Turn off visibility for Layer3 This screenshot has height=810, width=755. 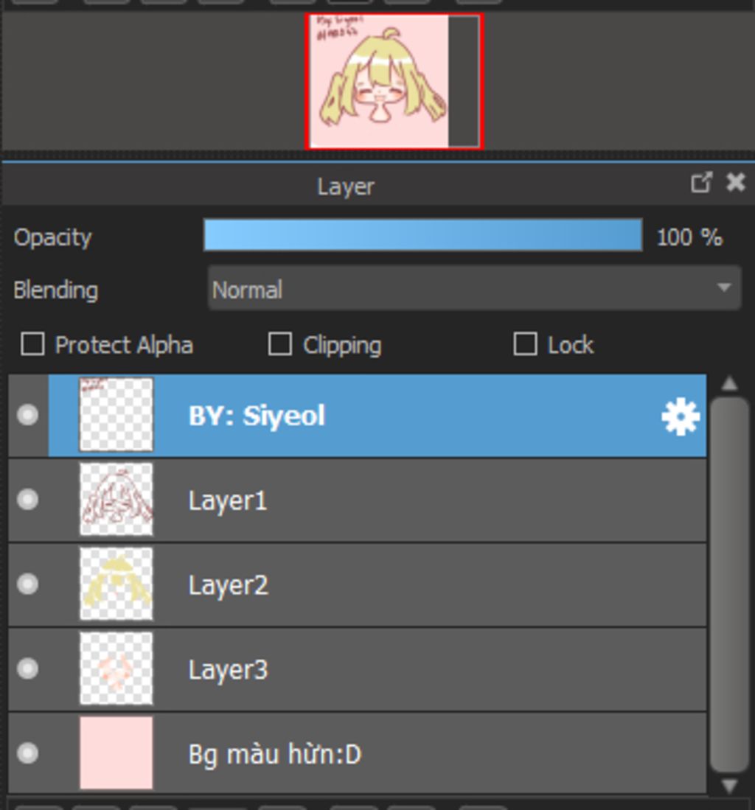pyautogui.click(x=27, y=668)
